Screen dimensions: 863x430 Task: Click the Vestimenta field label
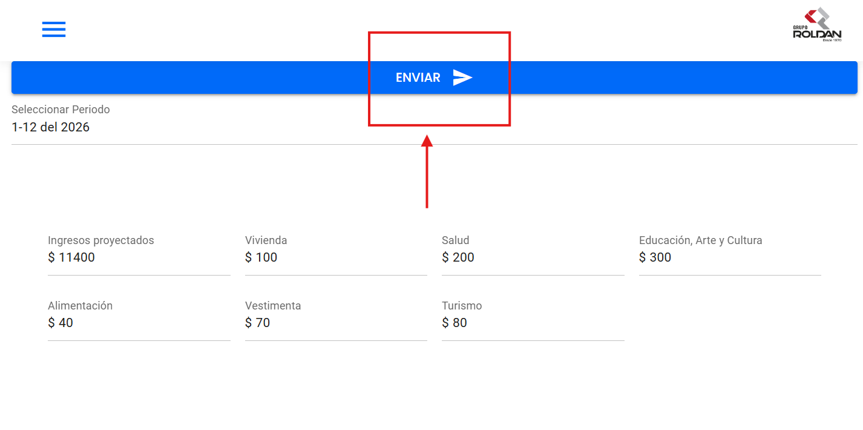273,306
